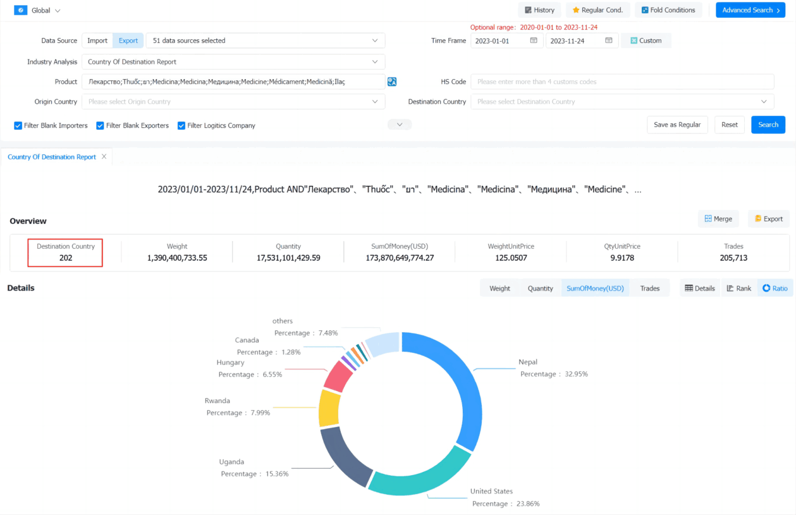Click Save as Regular button
Image resolution: width=796 pixels, height=515 pixels.
click(x=677, y=125)
